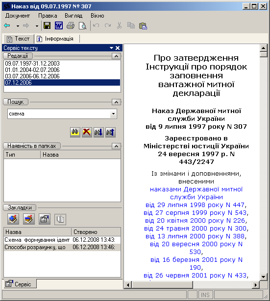Open link від 26 червня 2001 року N 433
Image resolution: width=270 pixels, height=301 pixels.
point(195,275)
